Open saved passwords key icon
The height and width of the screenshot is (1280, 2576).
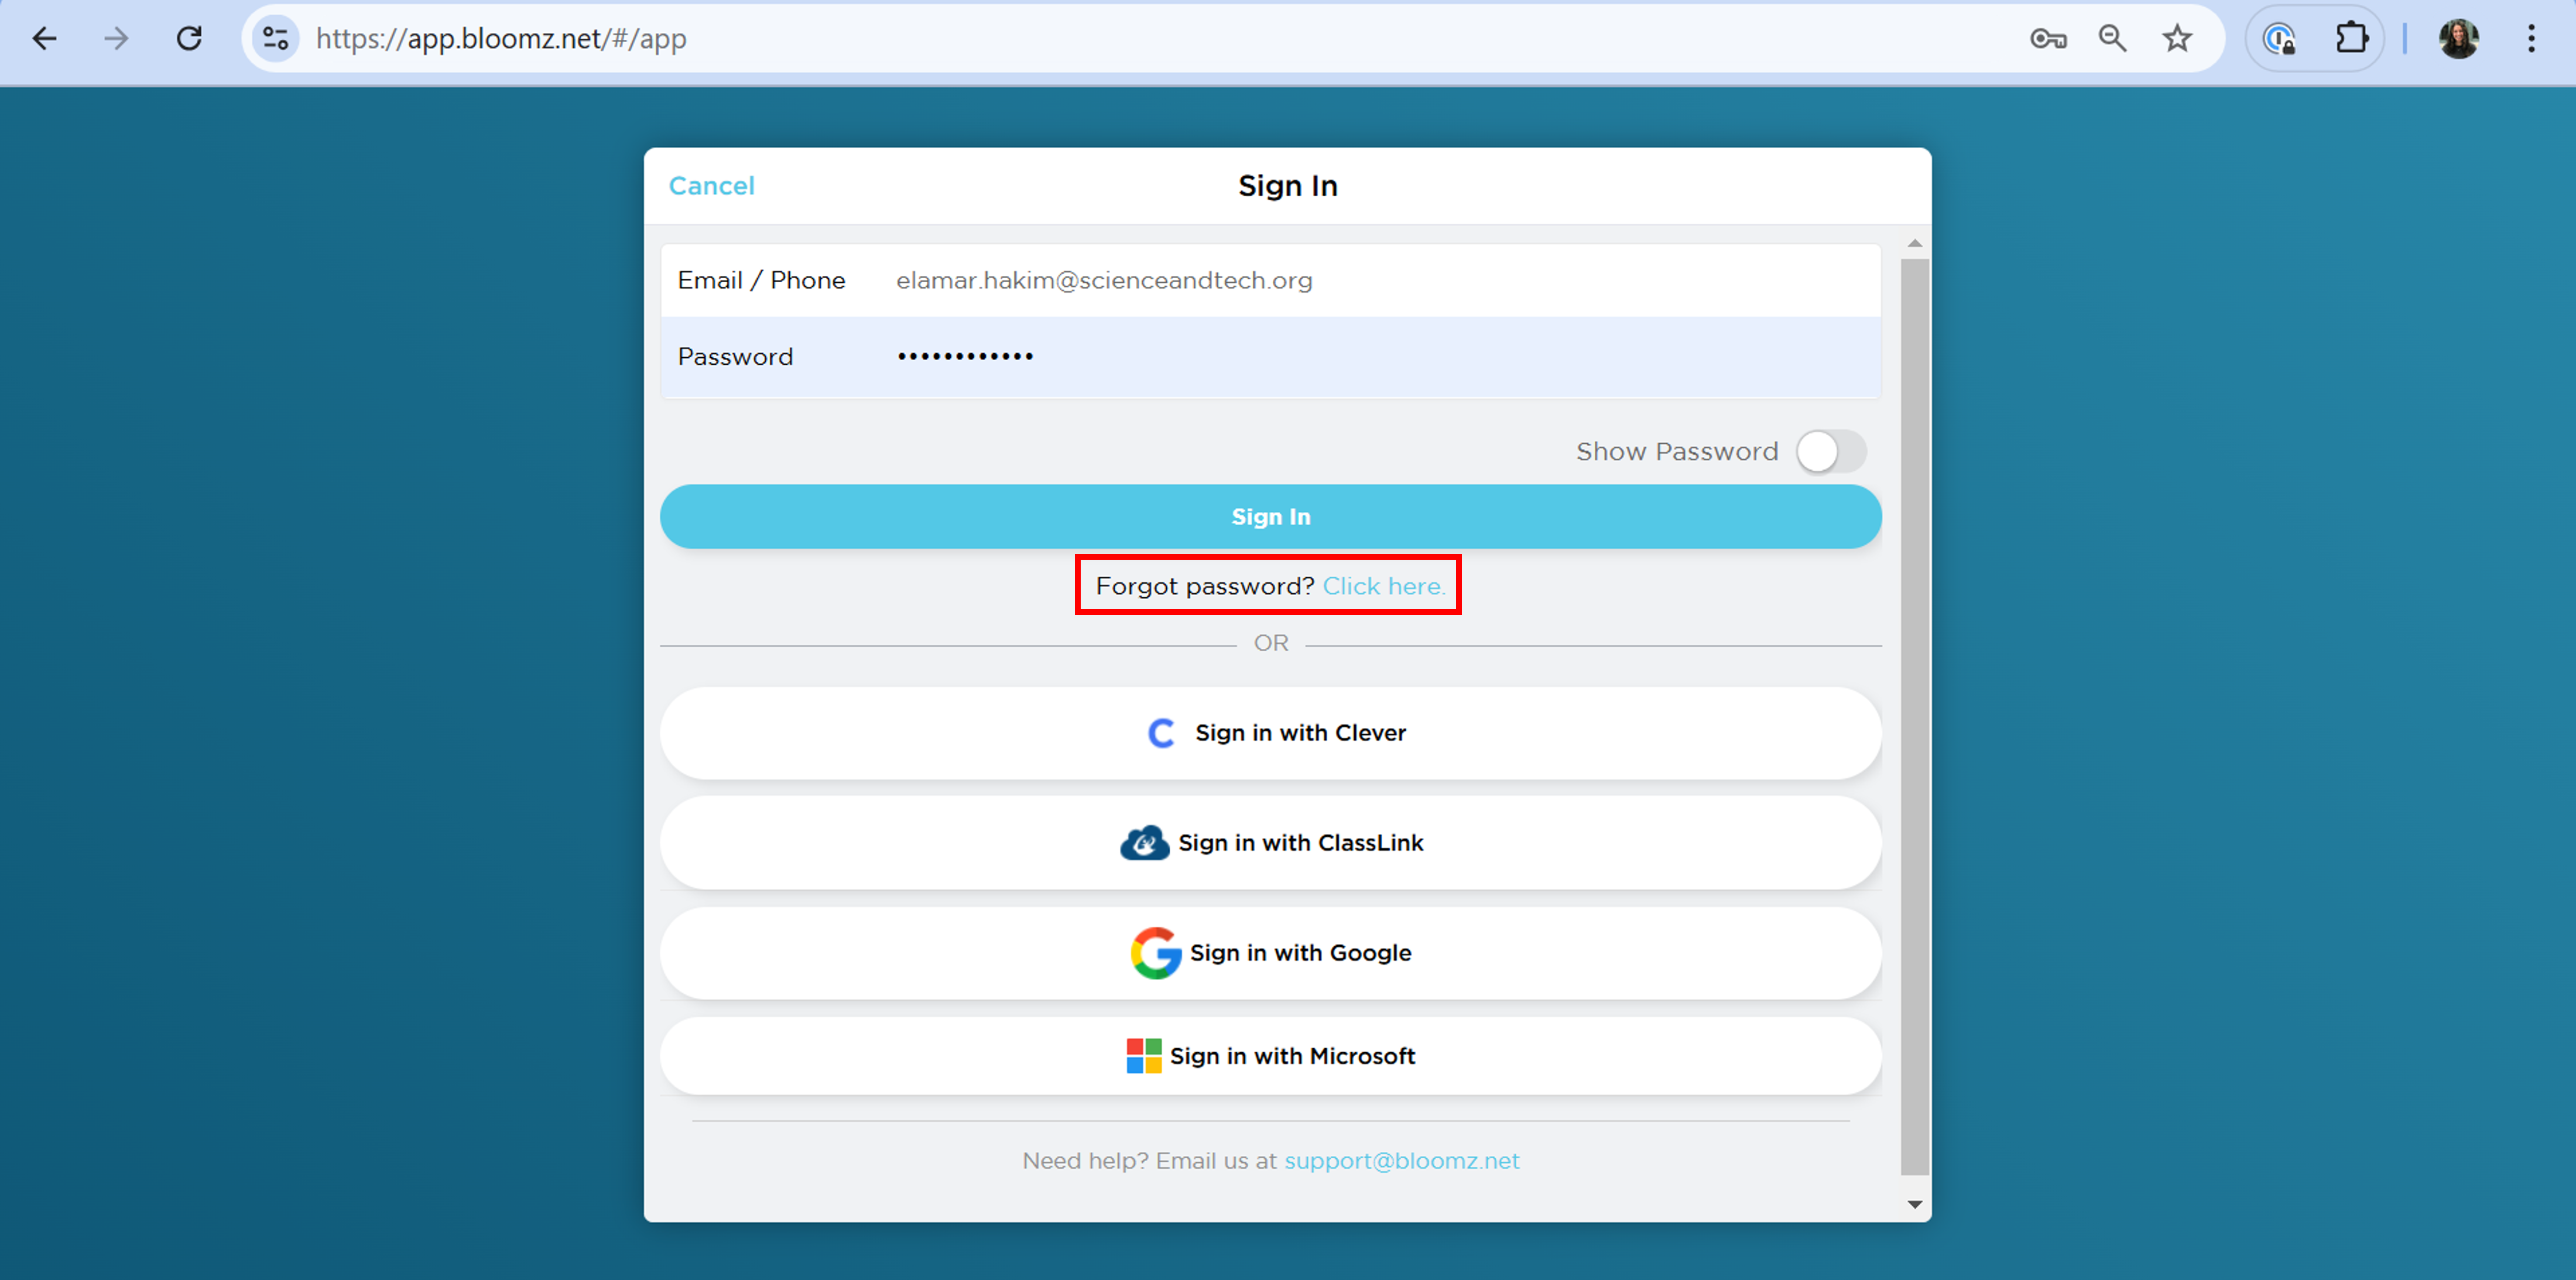click(2048, 39)
